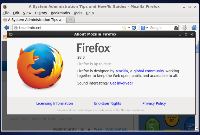
Task: Reload the page using the refresh icon
Action: [134, 28]
